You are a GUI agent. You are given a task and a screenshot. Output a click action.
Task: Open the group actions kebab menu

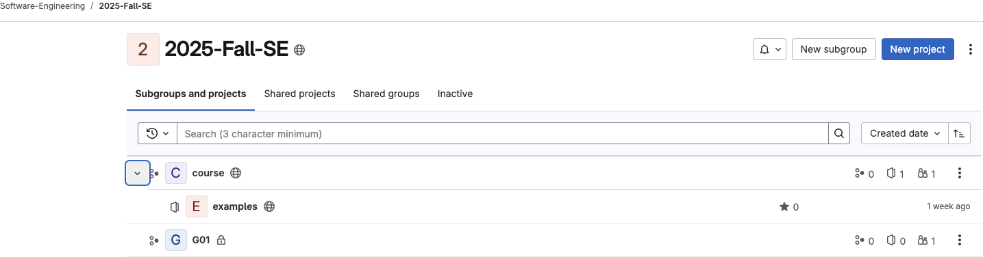(x=970, y=49)
